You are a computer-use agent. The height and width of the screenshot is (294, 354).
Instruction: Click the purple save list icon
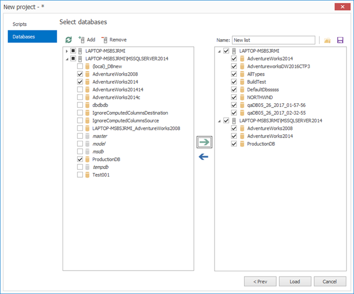[x=340, y=40]
